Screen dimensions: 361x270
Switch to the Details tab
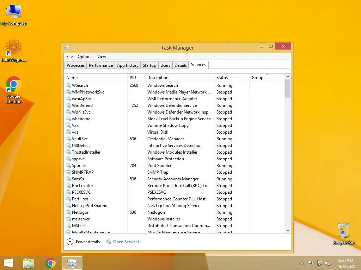[180, 65]
